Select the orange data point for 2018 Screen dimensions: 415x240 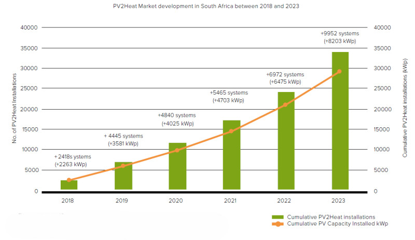[x=69, y=180]
